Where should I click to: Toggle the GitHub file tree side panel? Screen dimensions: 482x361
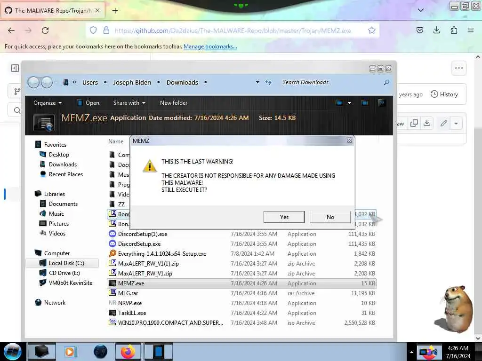[x=15, y=68]
